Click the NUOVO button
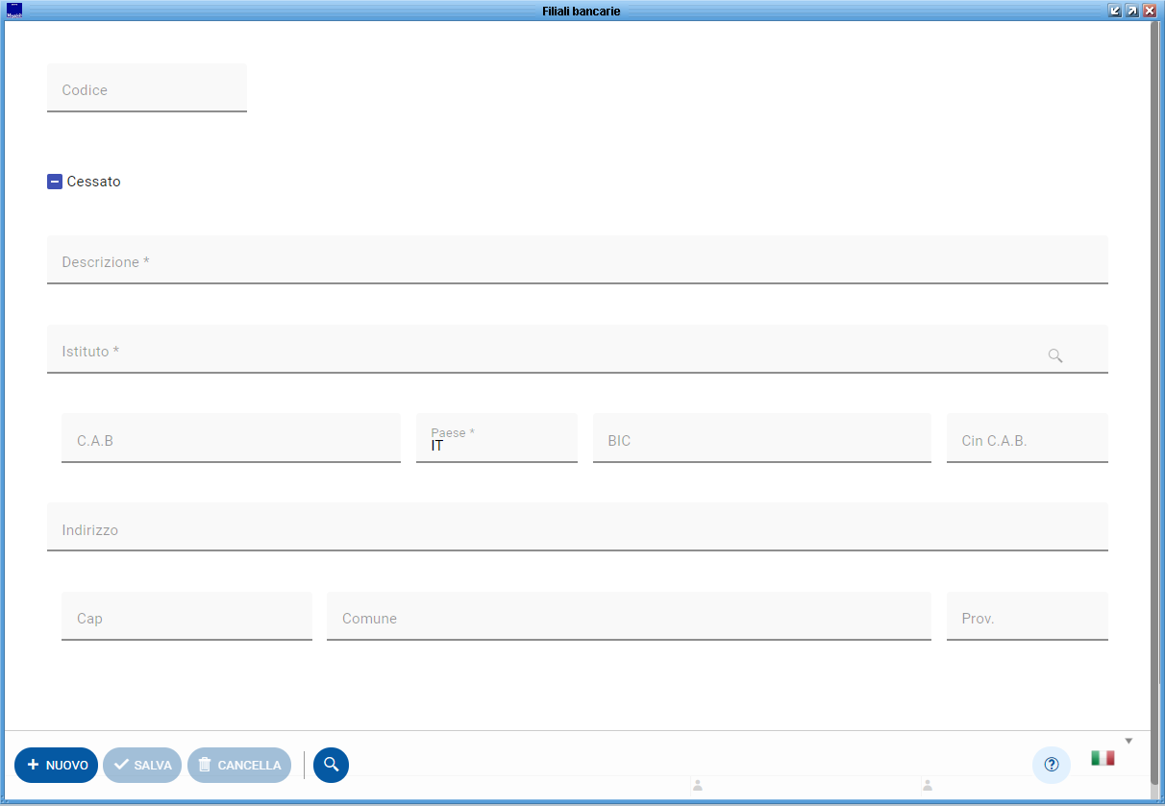This screenshot has width=1165, height=806. (x=56, y=765)
